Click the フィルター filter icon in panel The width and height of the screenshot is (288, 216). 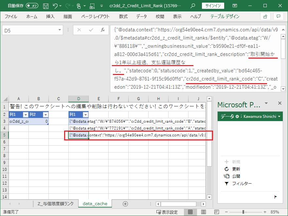pos(226,184)
